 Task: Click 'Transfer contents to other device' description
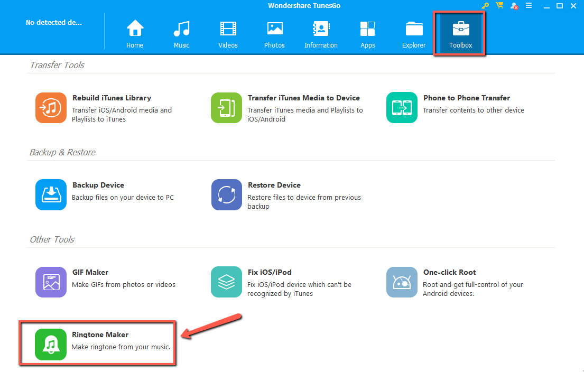coord(474,110)
